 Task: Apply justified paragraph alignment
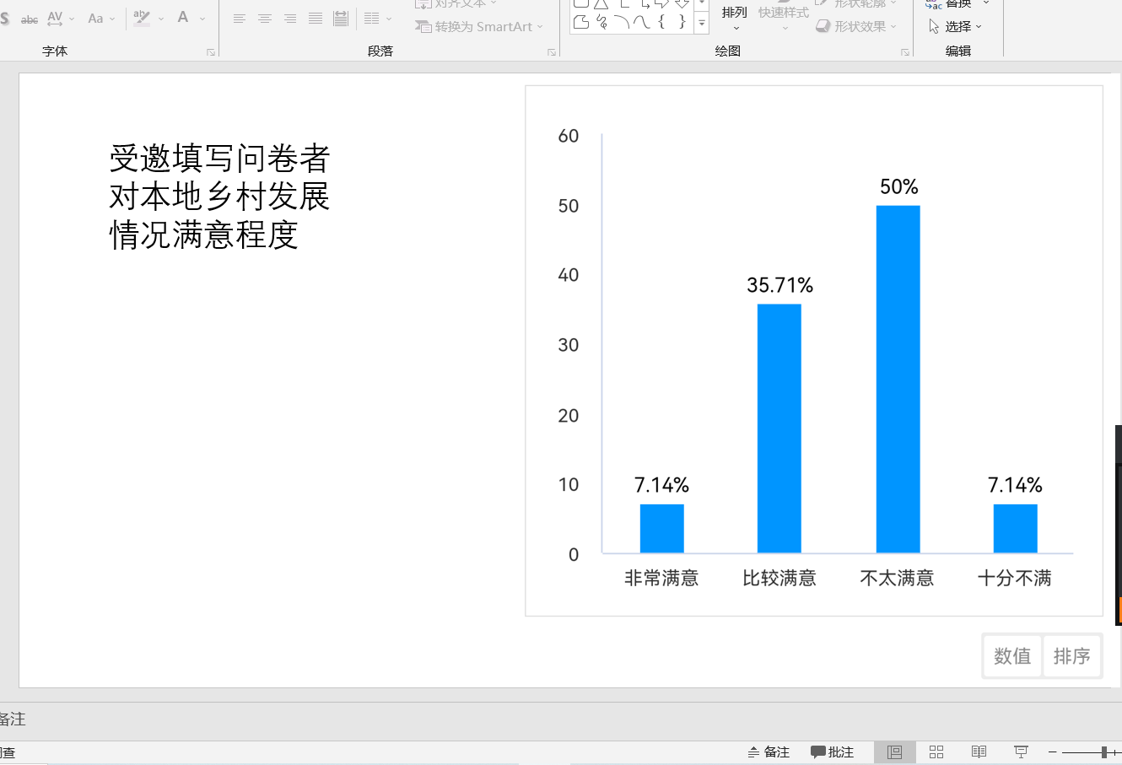[316, 19]
